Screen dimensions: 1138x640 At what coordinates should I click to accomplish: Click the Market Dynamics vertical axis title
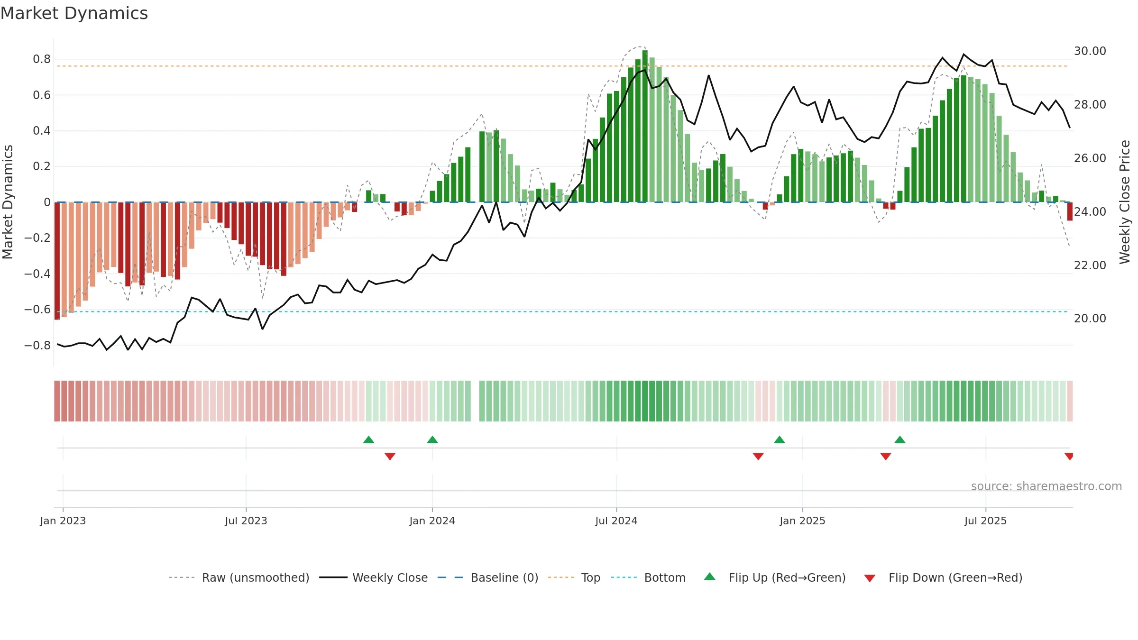point(8,202)
